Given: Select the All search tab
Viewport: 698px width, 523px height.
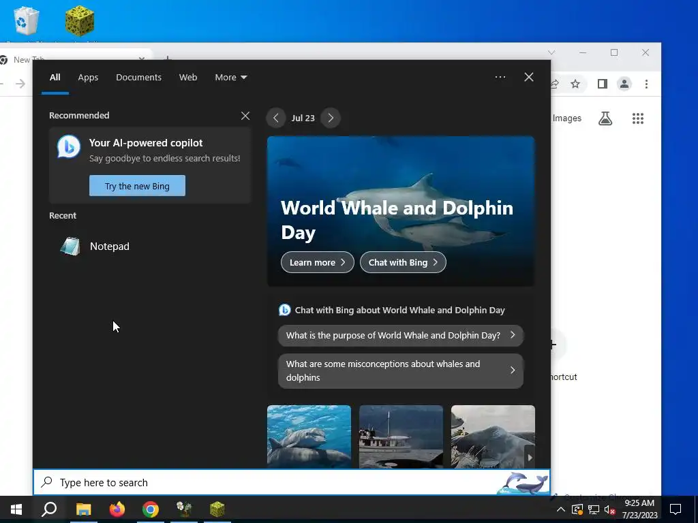Looking at the screenshot, I should point(55,78).
